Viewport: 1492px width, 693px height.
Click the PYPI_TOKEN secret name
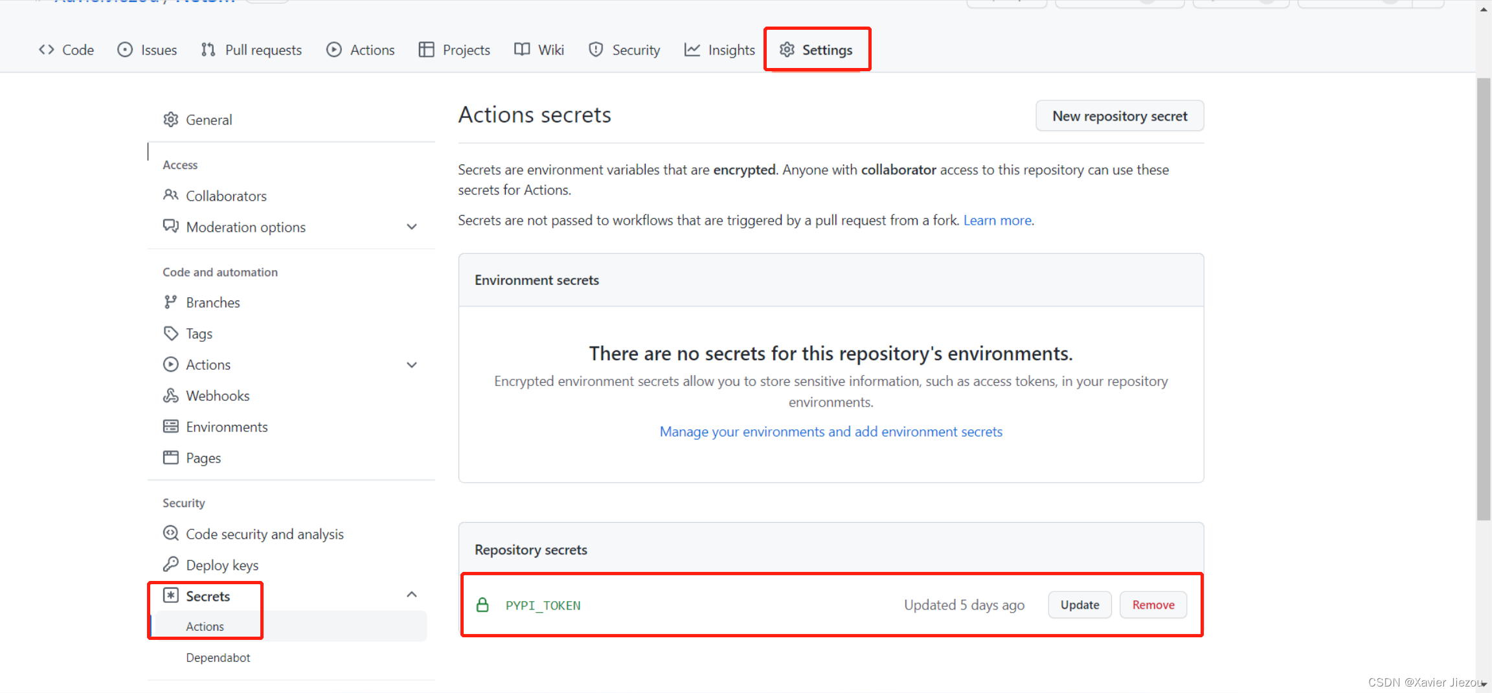click(543, 606)
